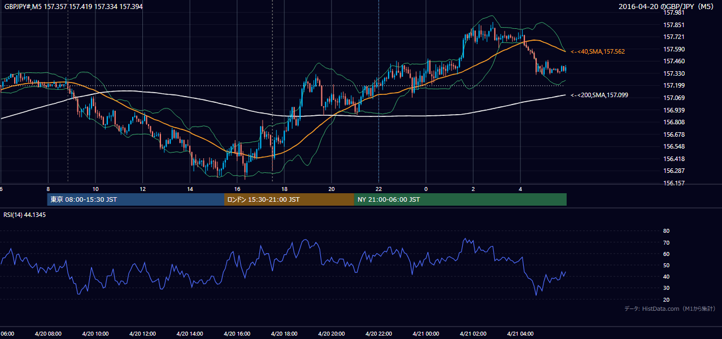Click the RSI scale value 60

coord(666,254)
